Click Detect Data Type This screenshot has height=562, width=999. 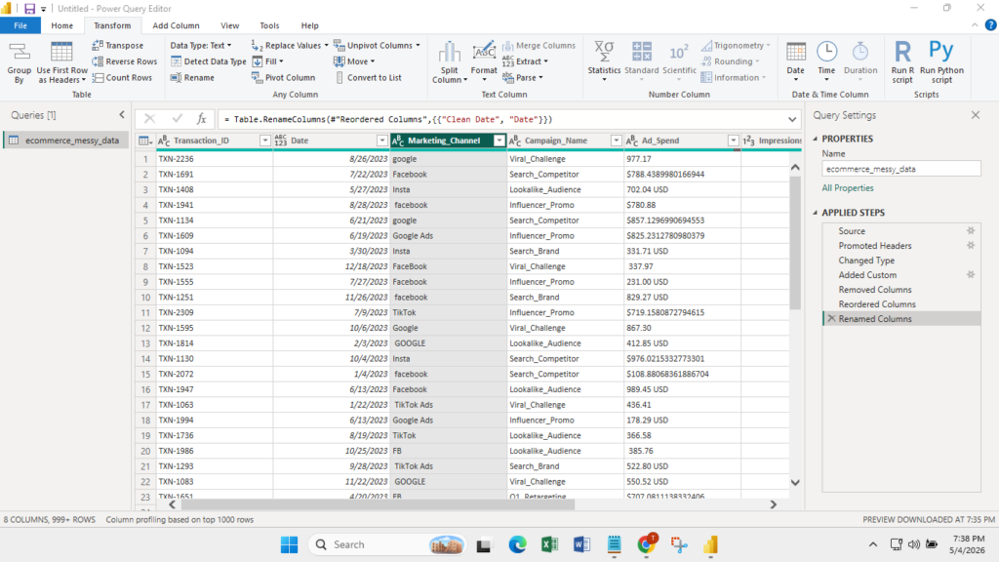coord(209,61)
